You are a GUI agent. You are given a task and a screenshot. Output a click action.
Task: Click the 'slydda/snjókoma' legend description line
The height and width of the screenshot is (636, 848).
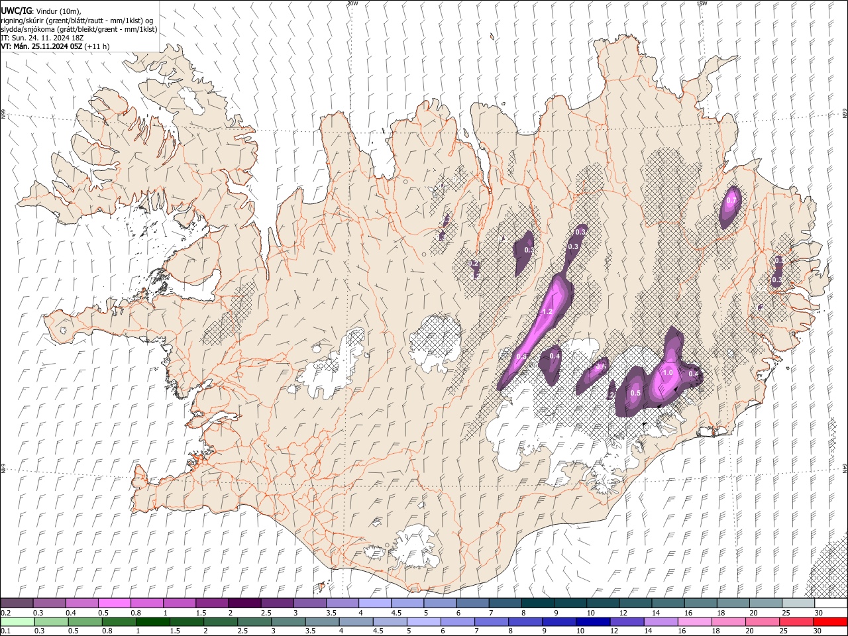[79, 29]
